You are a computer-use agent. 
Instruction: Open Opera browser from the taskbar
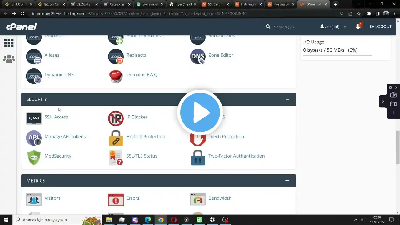click(174, 220)
